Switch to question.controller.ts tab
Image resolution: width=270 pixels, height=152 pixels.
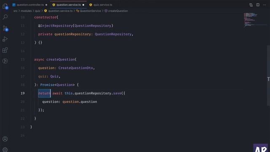tap(30, 5)
